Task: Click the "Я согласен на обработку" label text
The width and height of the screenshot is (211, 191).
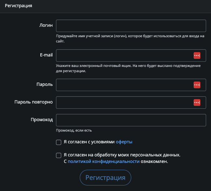Action: [122, 155]
